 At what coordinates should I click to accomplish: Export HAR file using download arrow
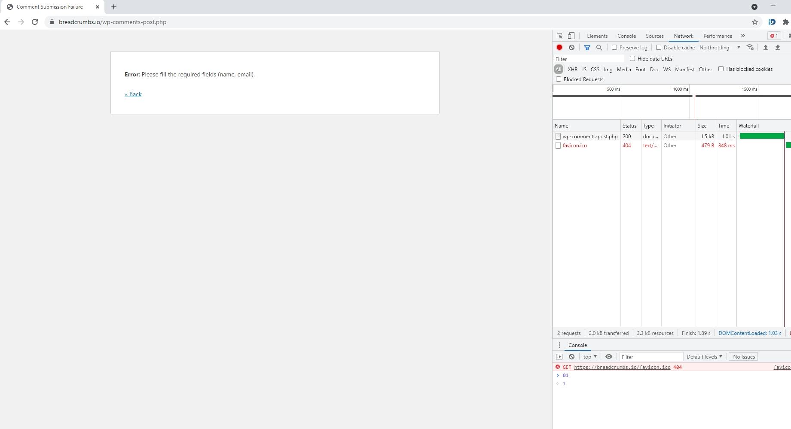(x=777, y=48)
